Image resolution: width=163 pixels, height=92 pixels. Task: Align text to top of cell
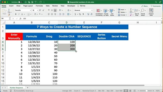(49, 10)
